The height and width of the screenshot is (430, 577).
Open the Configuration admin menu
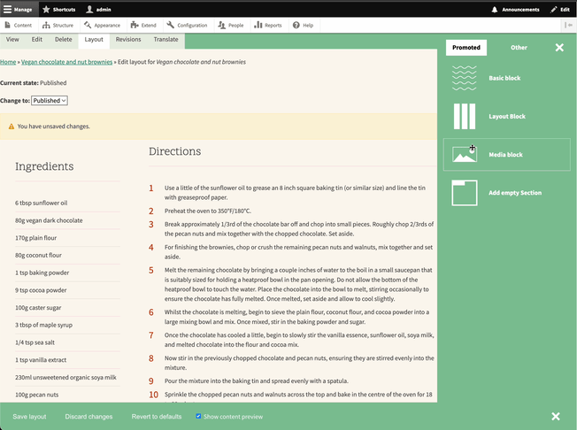187,26
